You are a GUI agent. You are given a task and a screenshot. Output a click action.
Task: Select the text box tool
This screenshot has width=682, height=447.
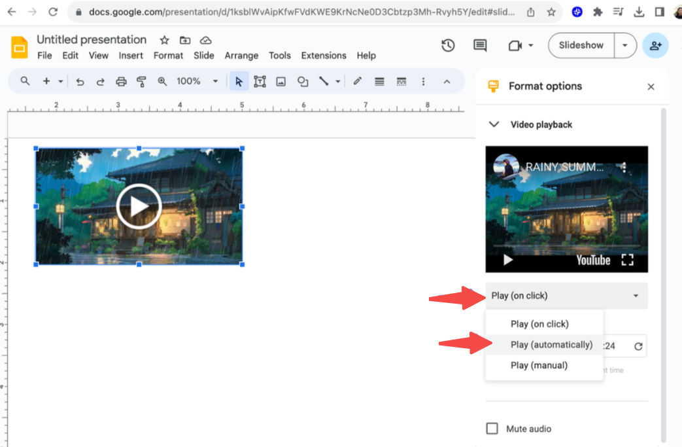[x=260, y=80]
